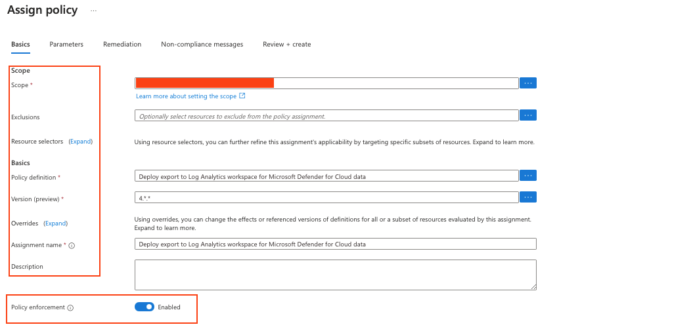Click the Assignment name info icon

tap(72, 246)
